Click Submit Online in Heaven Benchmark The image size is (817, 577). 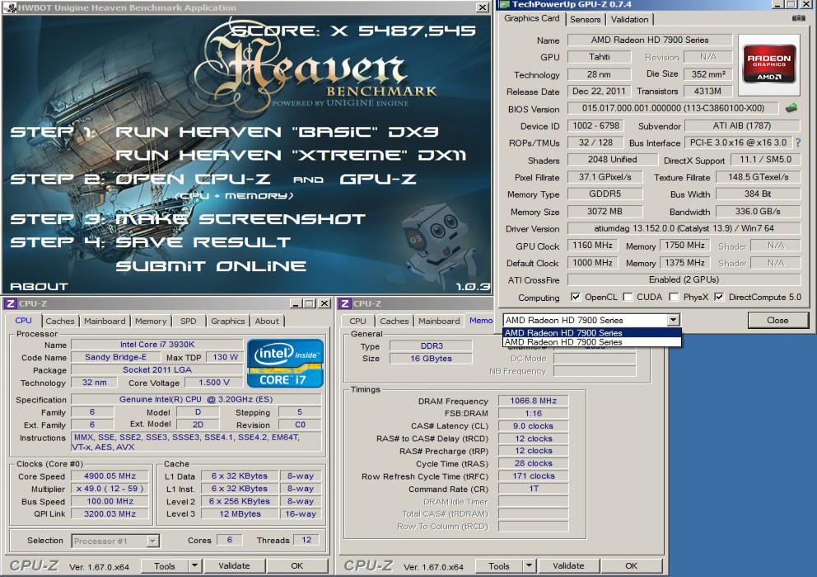211,266
